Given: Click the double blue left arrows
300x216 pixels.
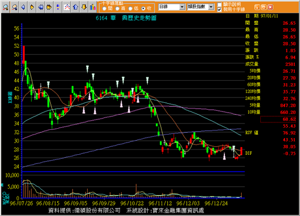Looking at the screenshot, I should click(40, 8).
